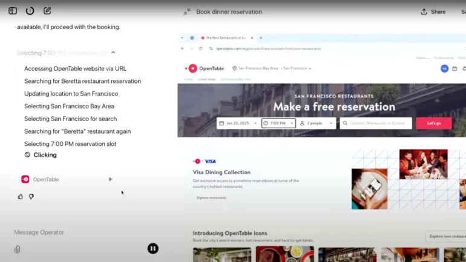The width and height of the screenshot is (466, 262).
Task: Select 'The Best Restaurants in Sa' tab
Action: (225, 38)
